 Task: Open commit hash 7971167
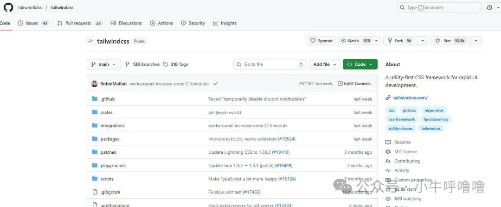306,83
